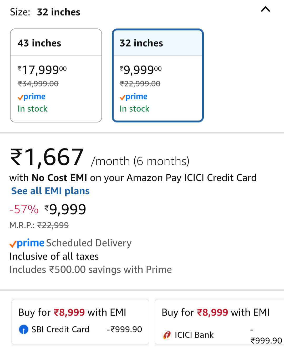This screenshot has height=349, width=284.
Task: Tap the M.R.P. ₹22,999 strikethrough price
Action: point(39,225)
